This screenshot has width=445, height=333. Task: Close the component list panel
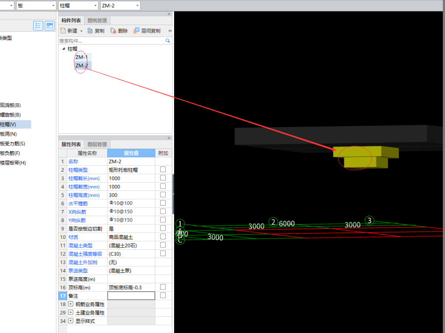169,14
